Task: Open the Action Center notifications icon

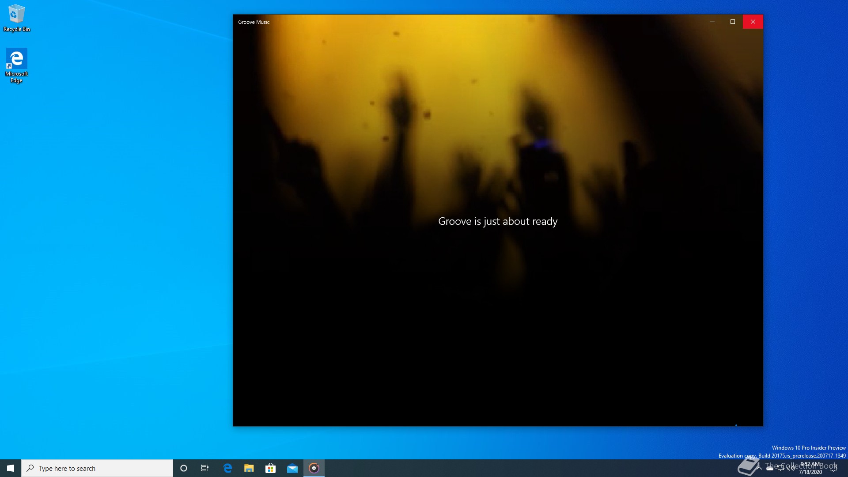Action: [833, 468]
